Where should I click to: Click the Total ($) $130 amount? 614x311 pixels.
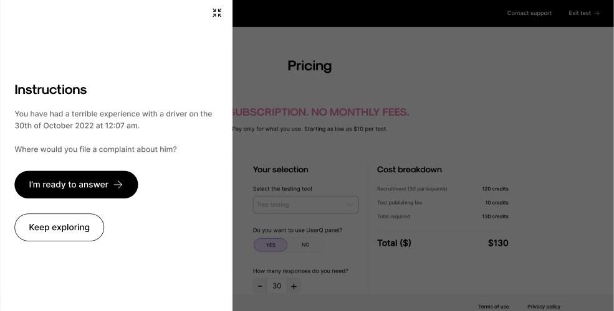click(498, 243)
